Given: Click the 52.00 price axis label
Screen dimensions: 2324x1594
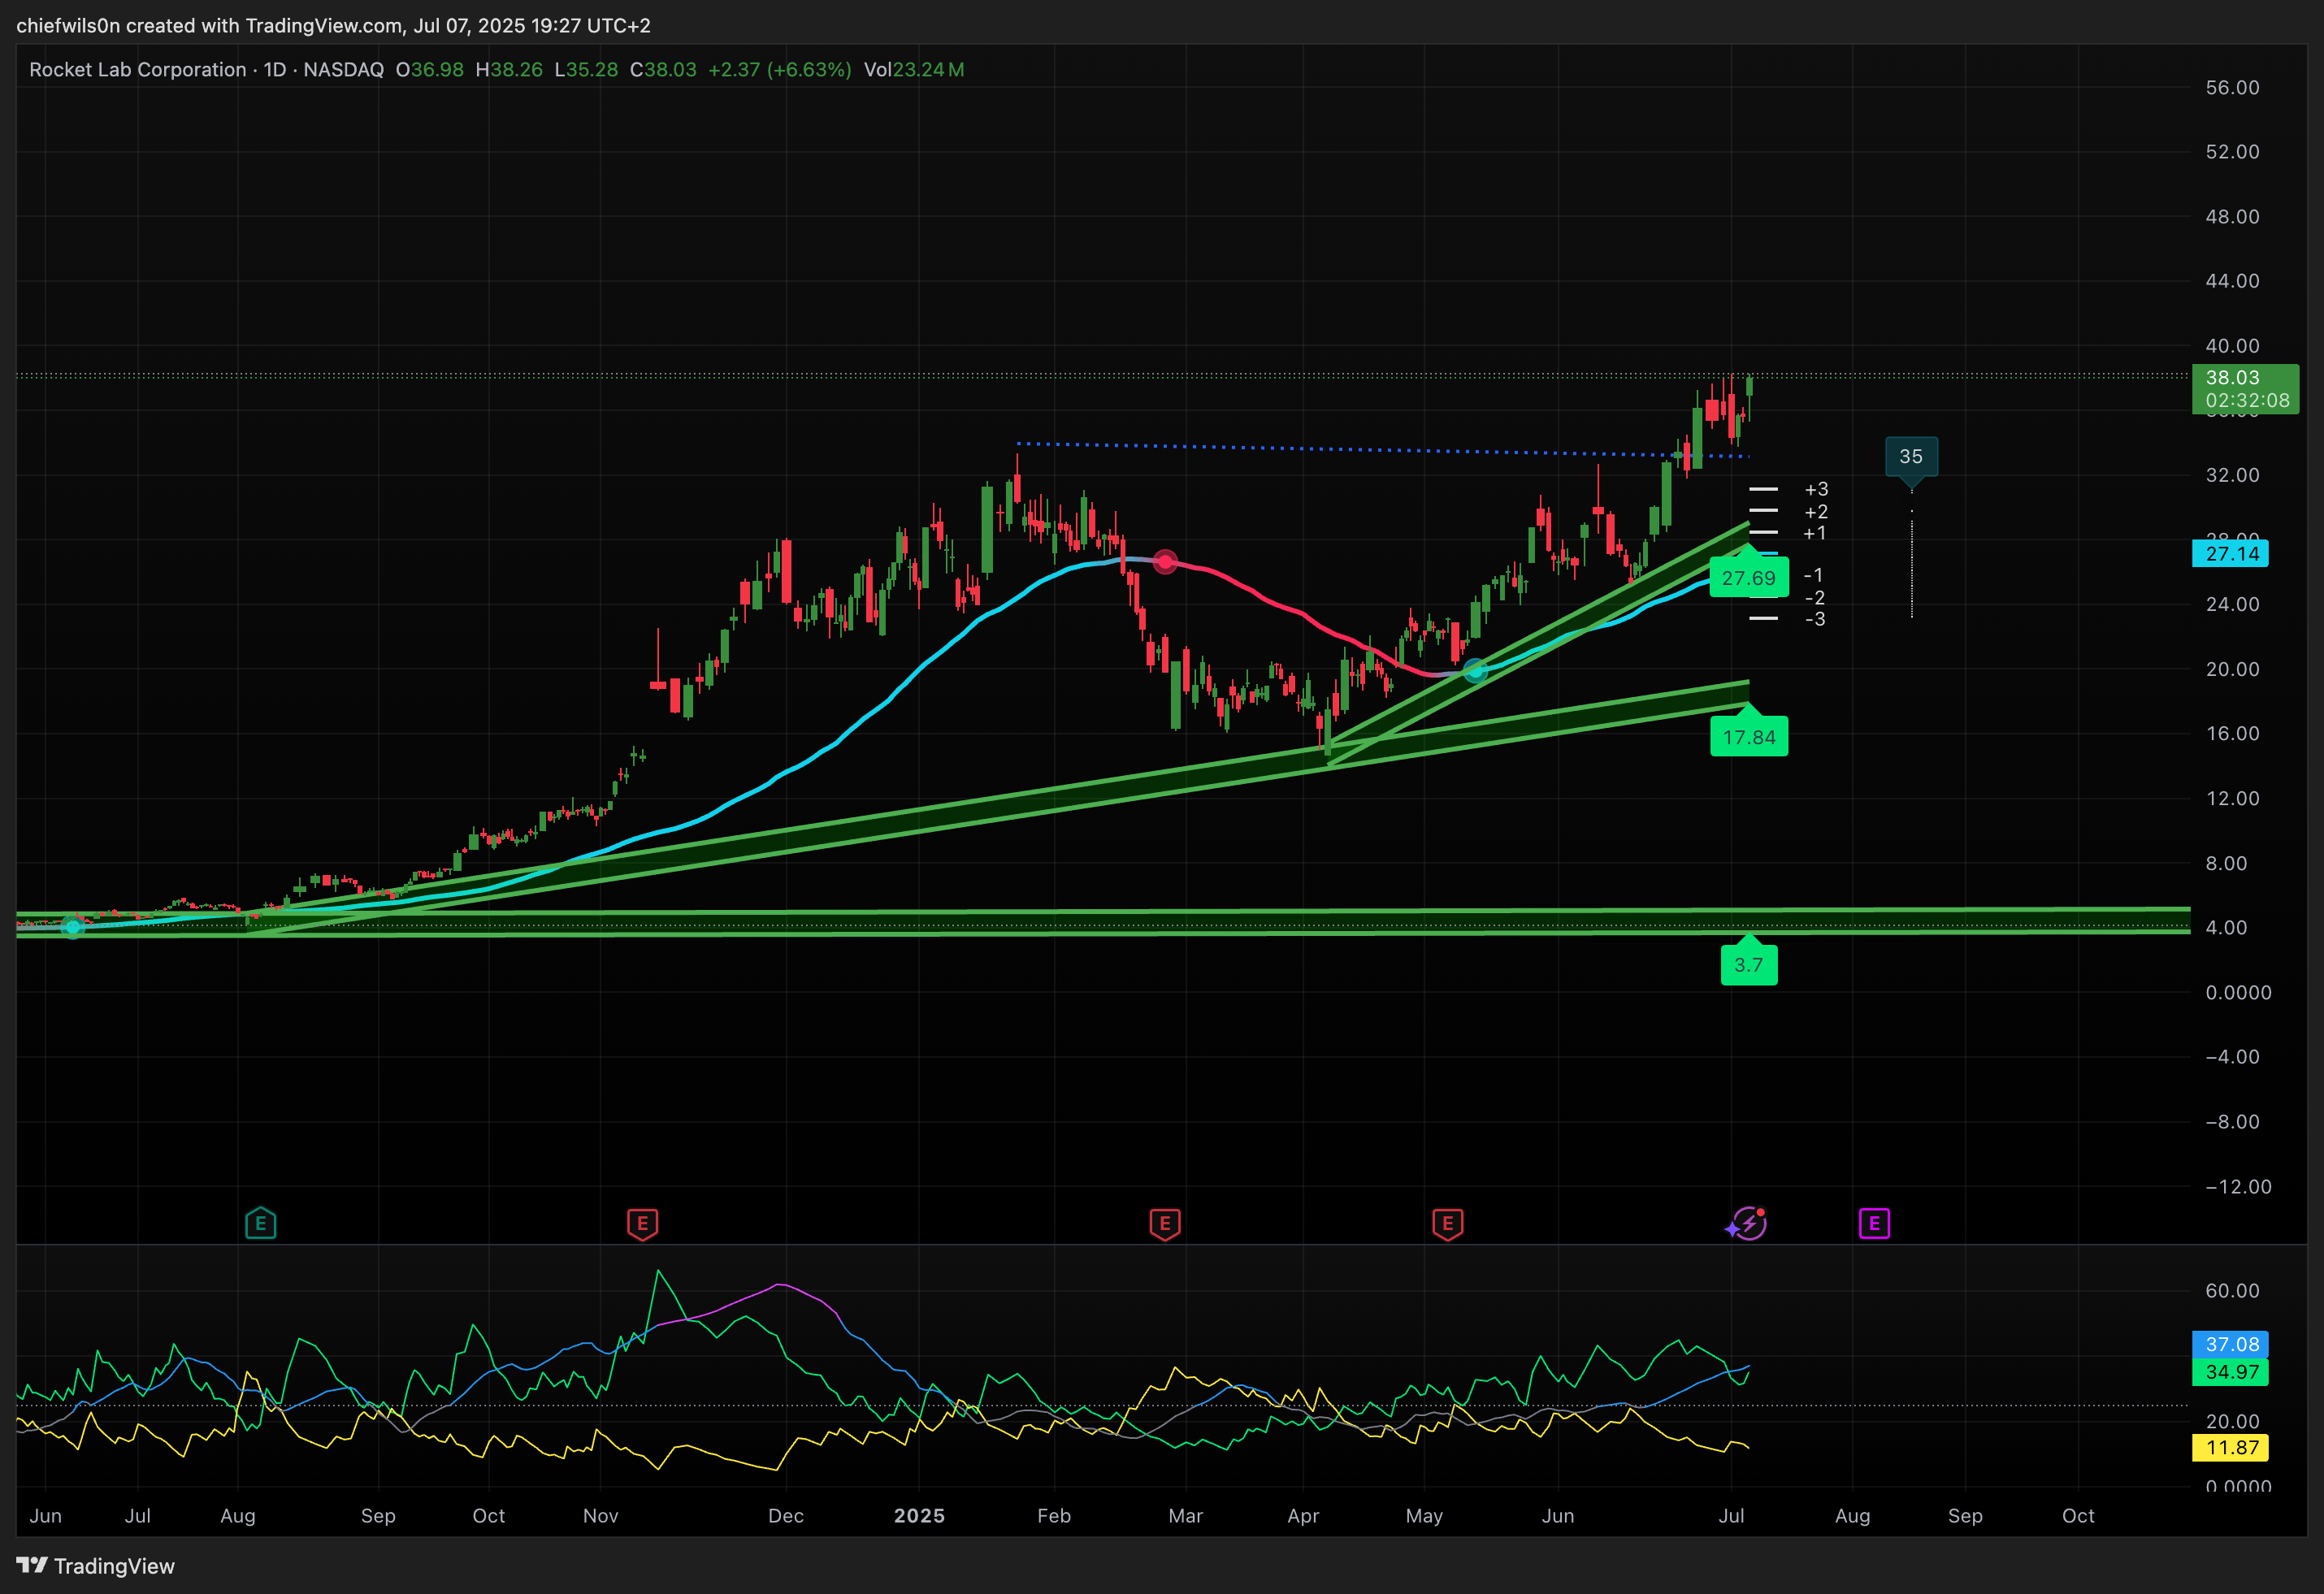Looking at the screenshot, I should click(2232, 152).
